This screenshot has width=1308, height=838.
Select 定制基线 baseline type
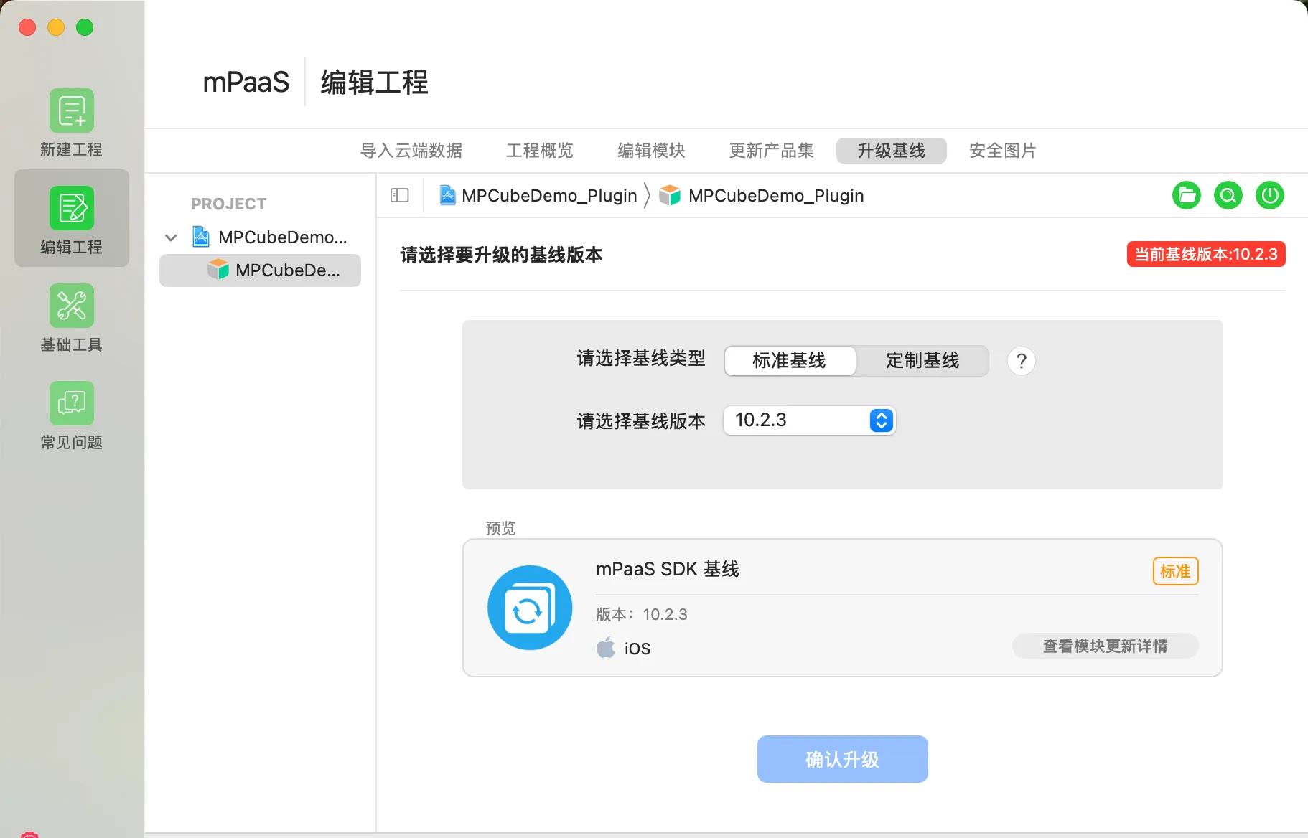922,360
